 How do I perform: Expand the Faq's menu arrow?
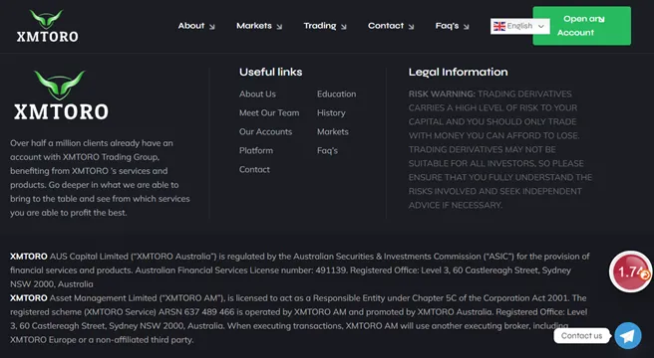coord(466,27)
